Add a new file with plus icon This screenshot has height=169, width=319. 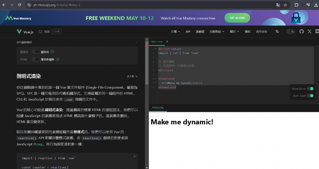[167, 42]
